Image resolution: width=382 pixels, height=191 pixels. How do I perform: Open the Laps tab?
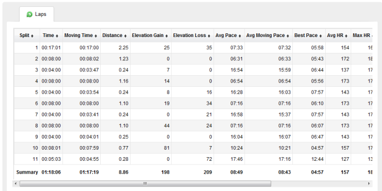(x=37, y=14)
